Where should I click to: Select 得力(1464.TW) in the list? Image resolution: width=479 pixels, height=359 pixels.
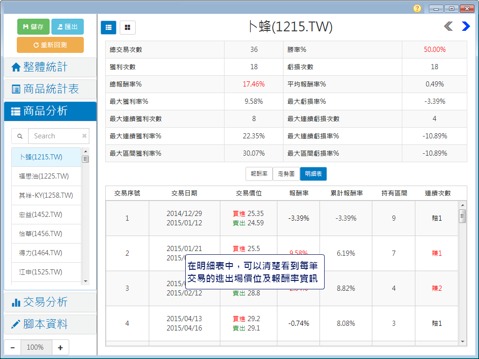tap(46, 253)
